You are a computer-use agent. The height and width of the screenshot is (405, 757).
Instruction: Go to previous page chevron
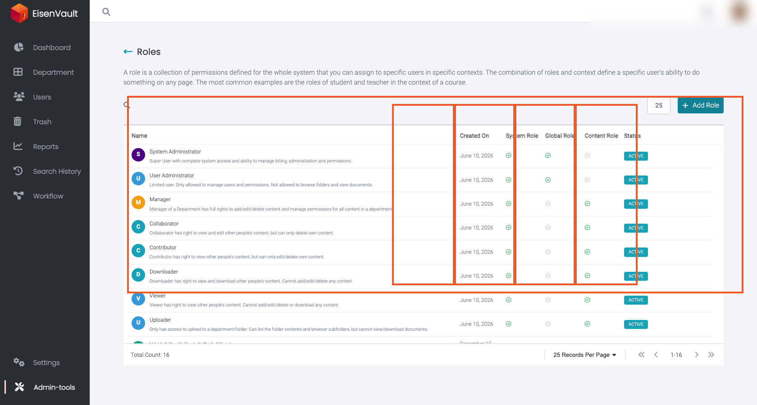point(656,355)
